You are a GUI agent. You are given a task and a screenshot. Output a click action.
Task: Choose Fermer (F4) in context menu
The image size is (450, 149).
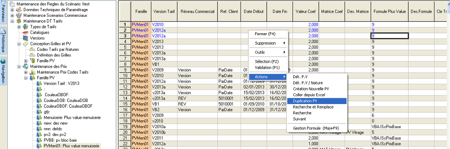pyautogui.click(x=268, y=34)
